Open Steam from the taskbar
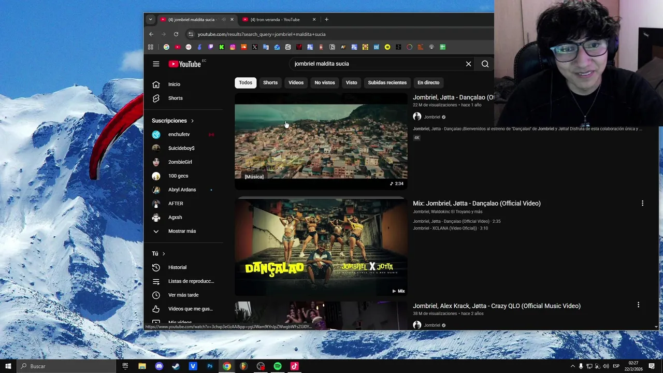663x373 pixels. (x=176, y=366)
